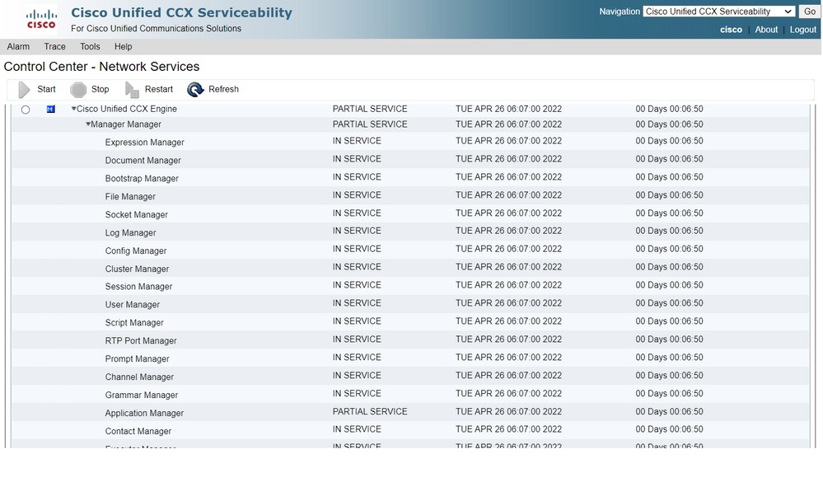Open the Alarm menu

[x=18, y=47]
